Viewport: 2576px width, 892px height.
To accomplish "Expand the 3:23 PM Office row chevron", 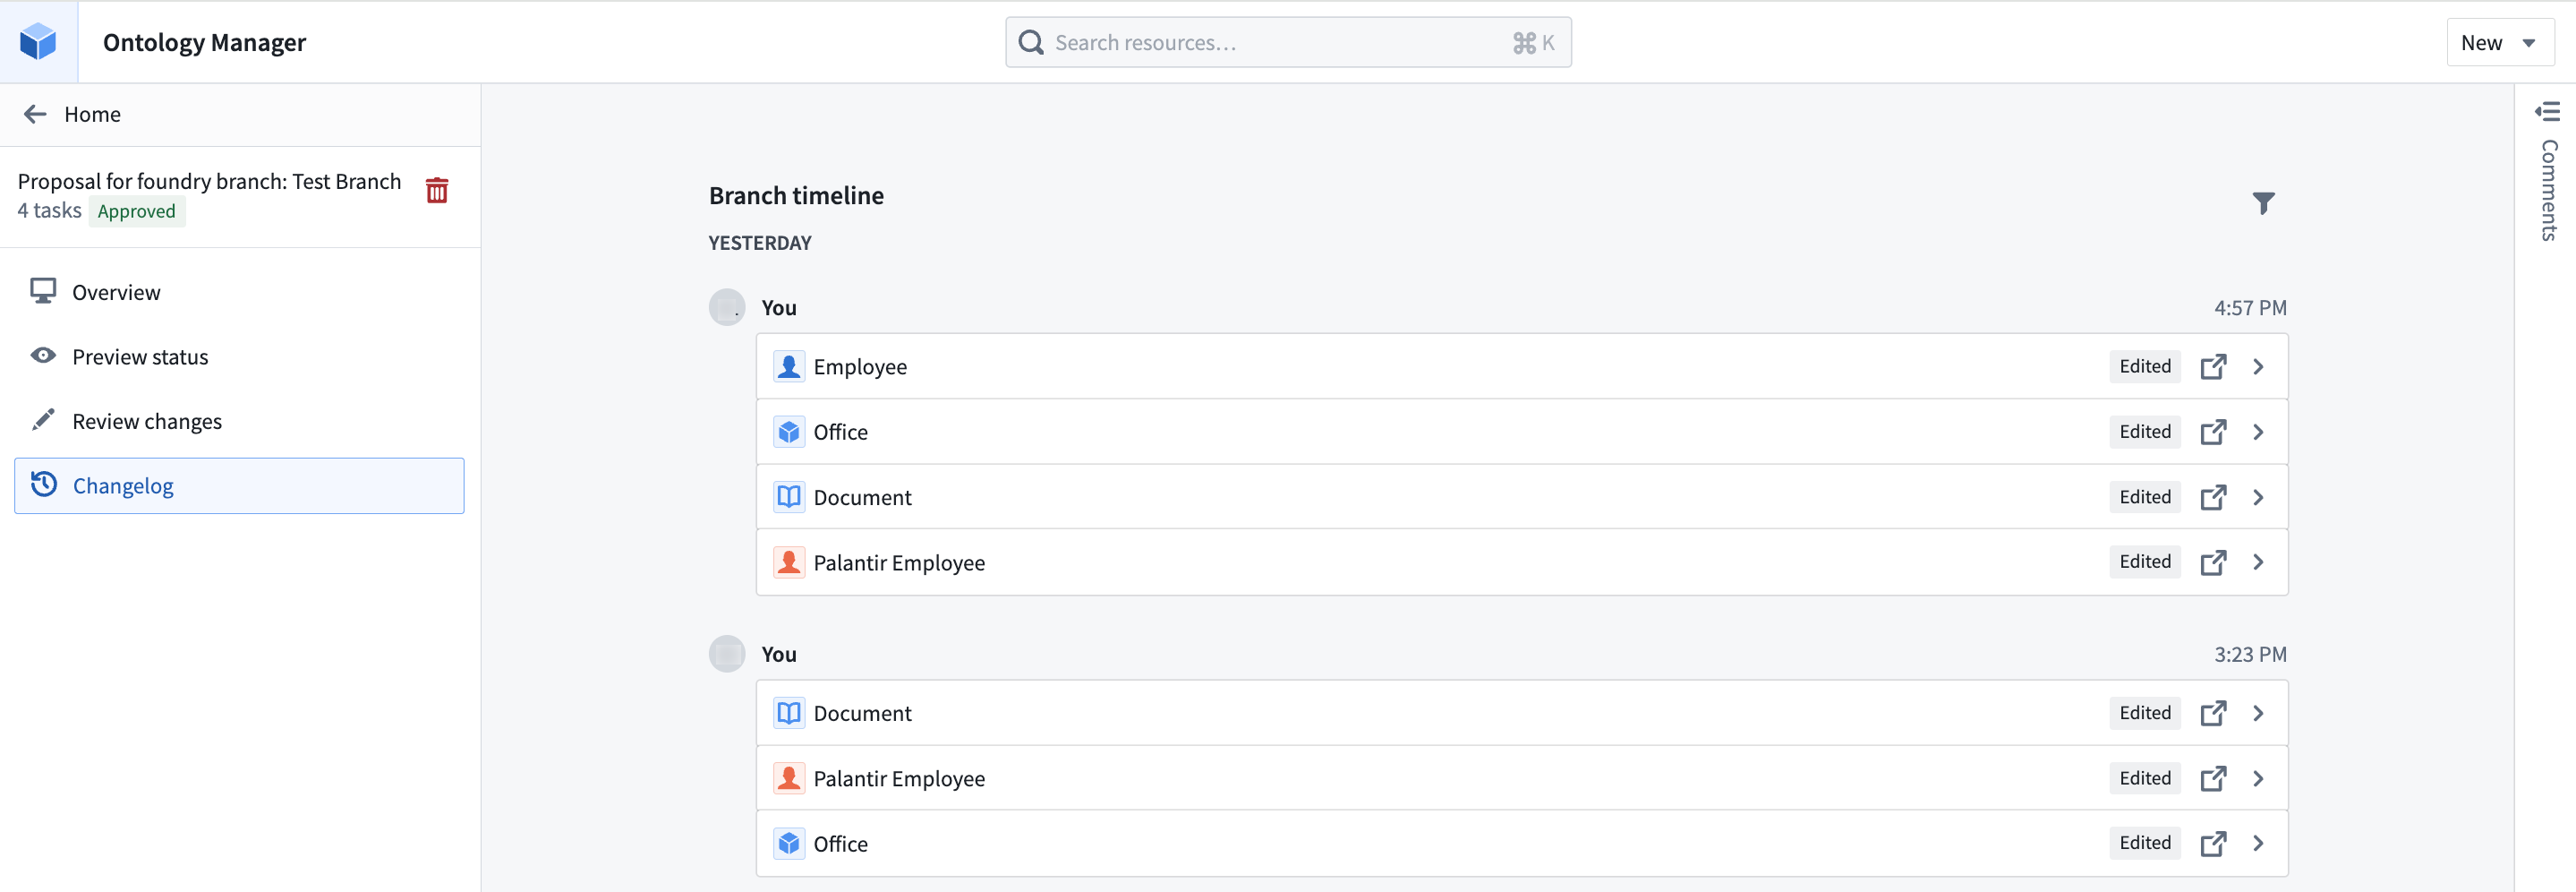I will point(2258,843).
